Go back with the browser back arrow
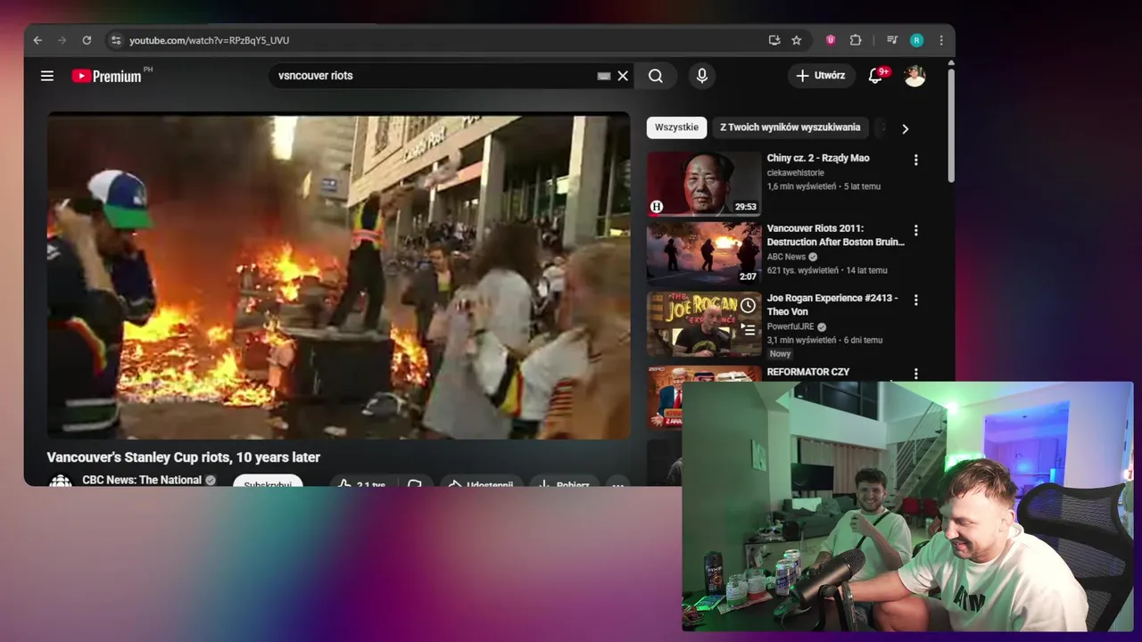The width and height of the screenshot is (1142, 642). [37, 40]
